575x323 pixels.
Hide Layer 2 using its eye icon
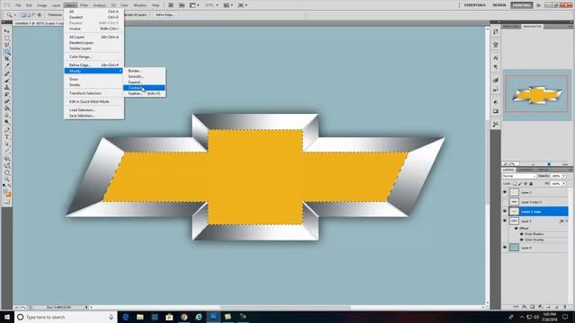505,192
